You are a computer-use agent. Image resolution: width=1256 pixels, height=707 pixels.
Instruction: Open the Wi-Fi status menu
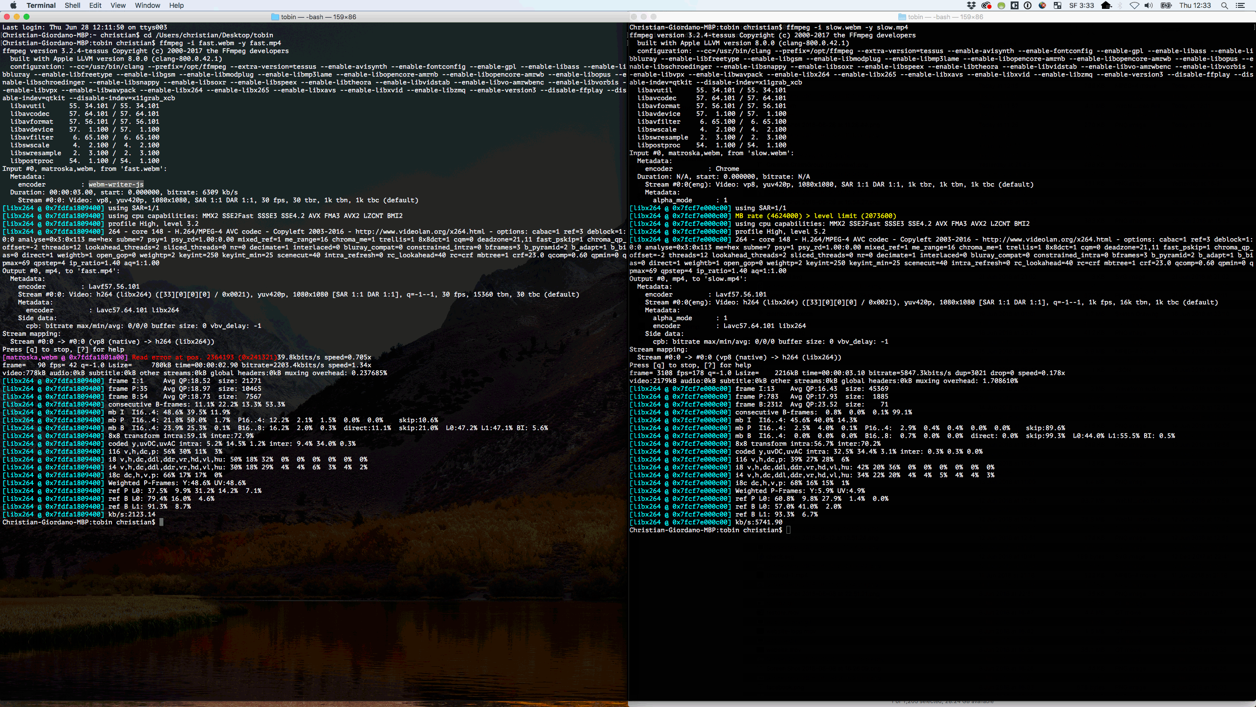(1134, 5)
